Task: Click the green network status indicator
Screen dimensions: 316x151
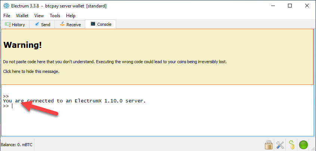Action: (304, 145)
